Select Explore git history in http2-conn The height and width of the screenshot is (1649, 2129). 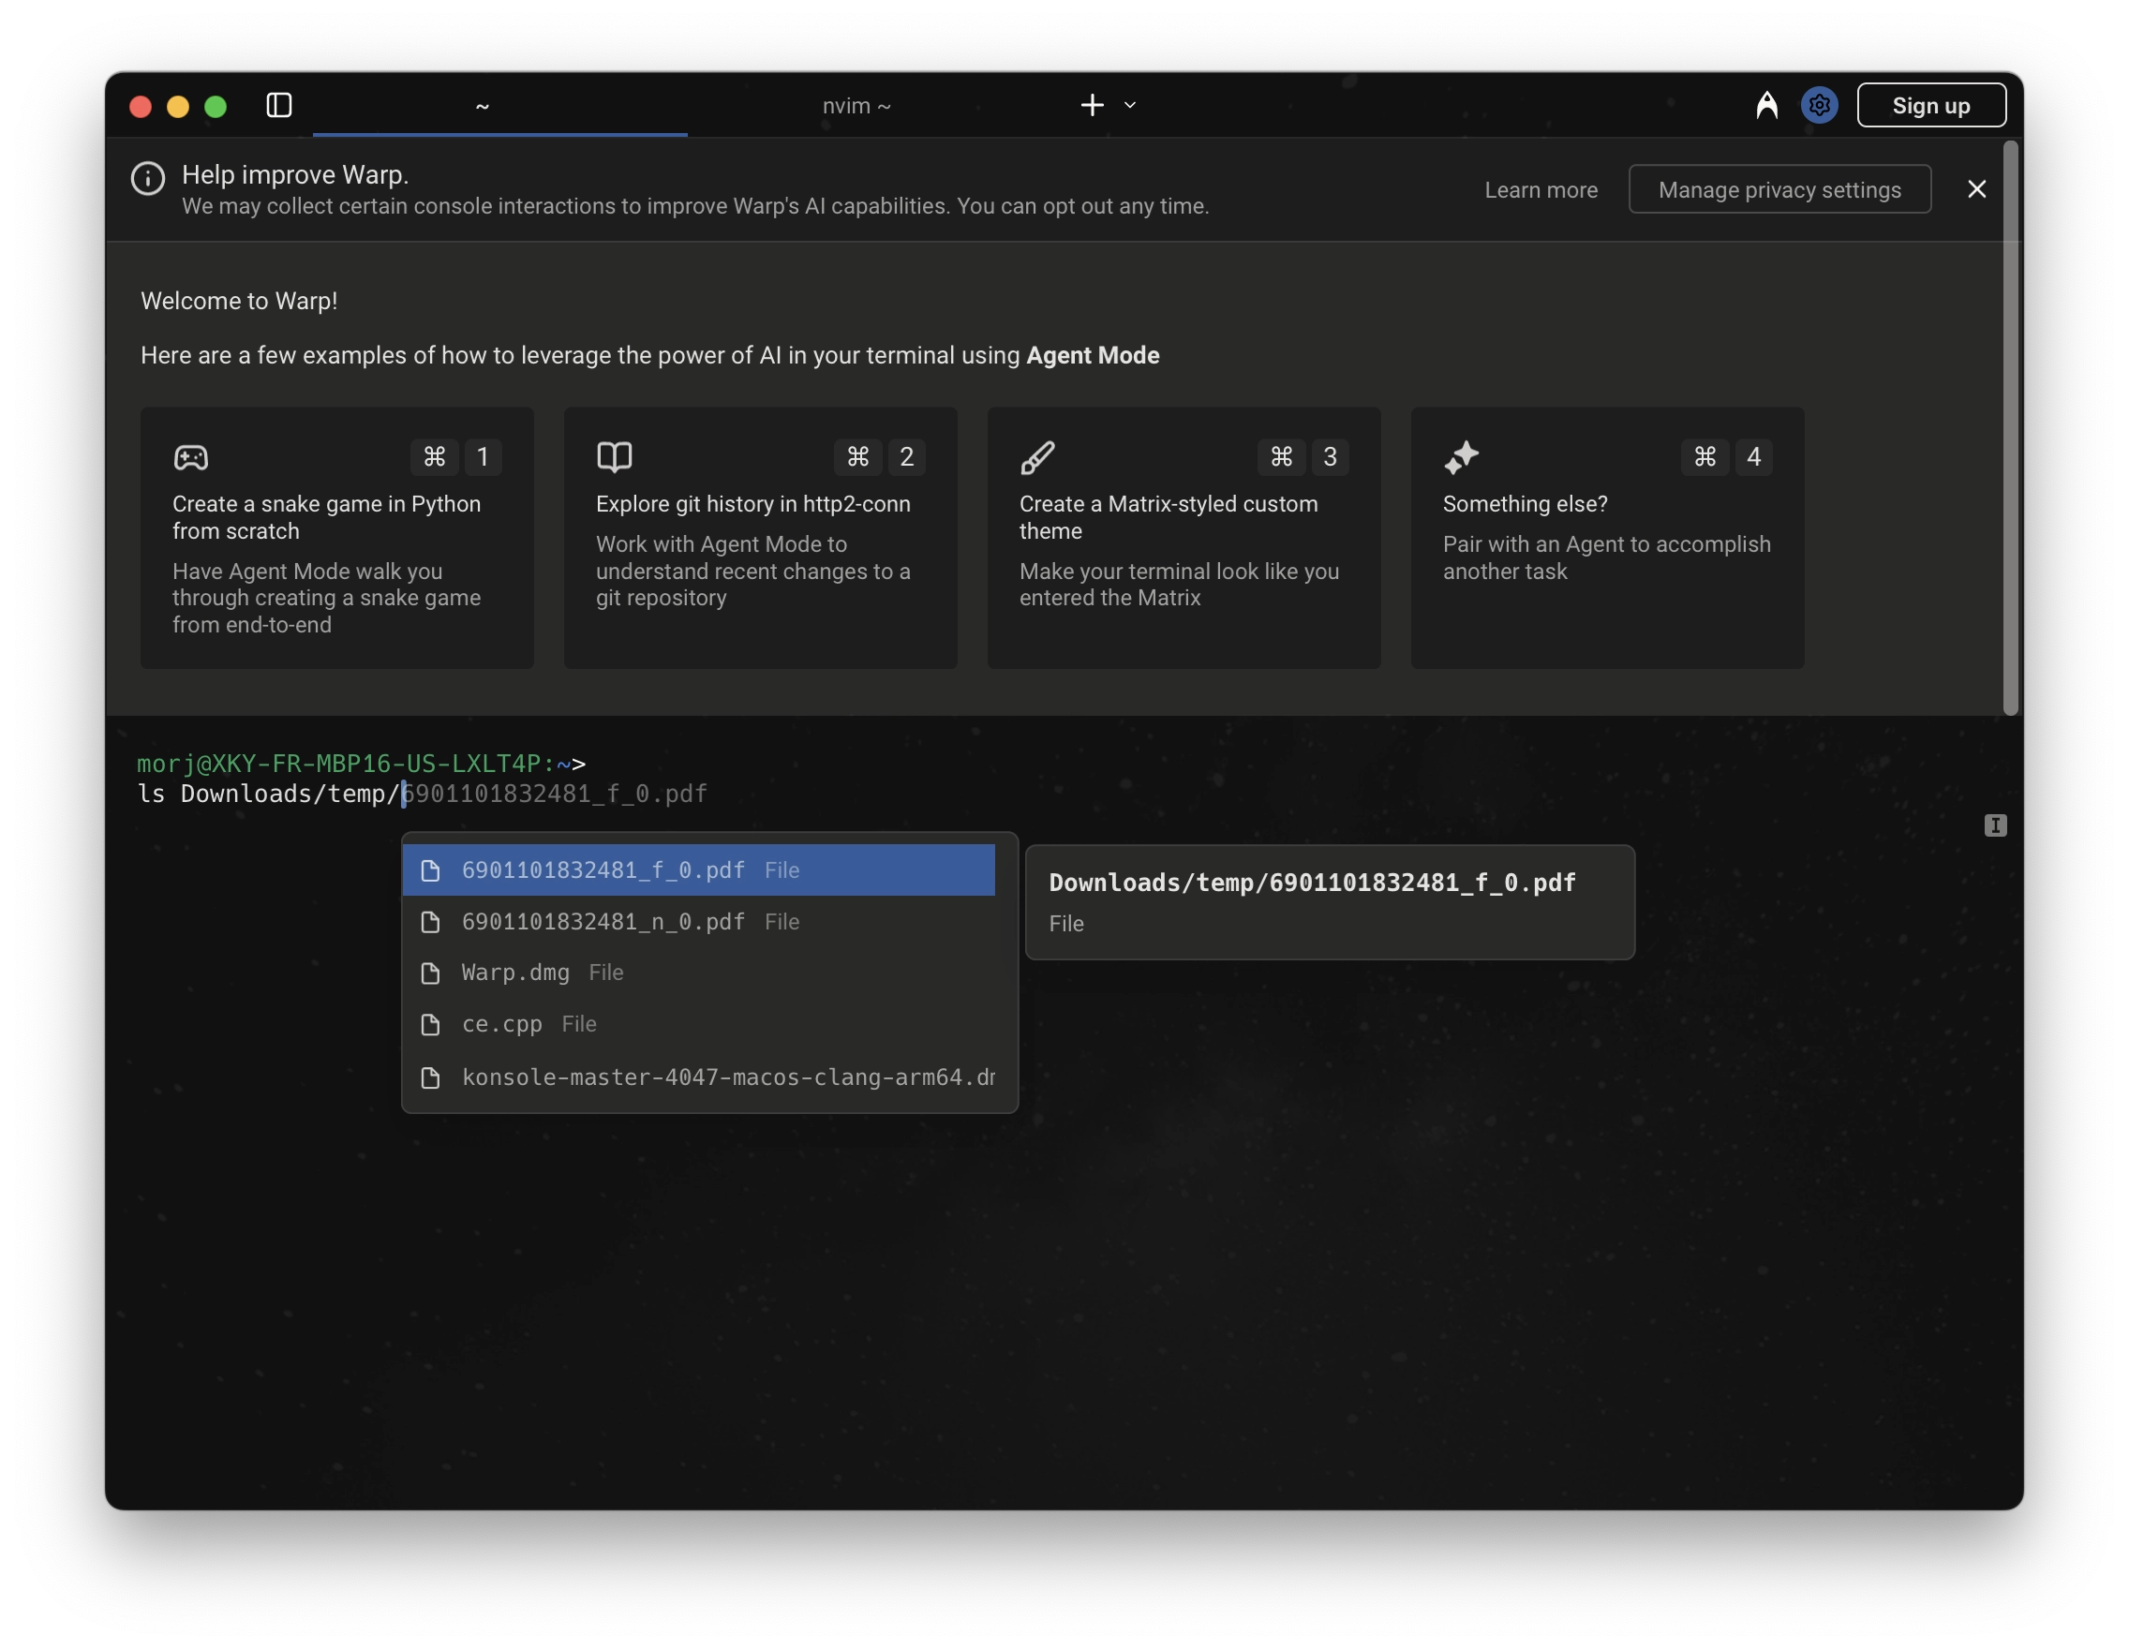tap(760, 538)
